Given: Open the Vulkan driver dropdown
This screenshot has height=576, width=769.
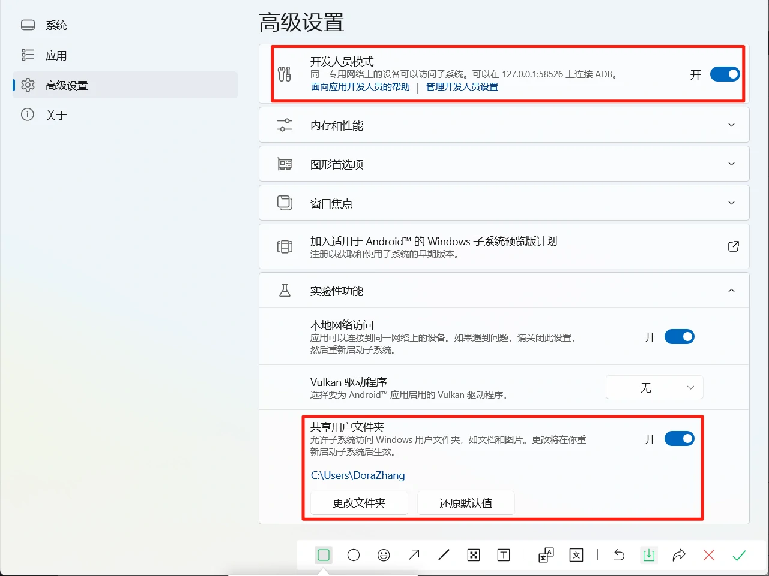Looking at the screenshot, I should 654,388.
